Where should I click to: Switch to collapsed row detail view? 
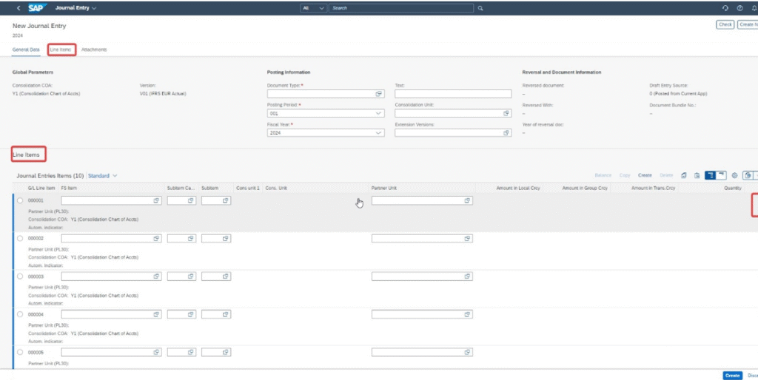pos(721,175)
